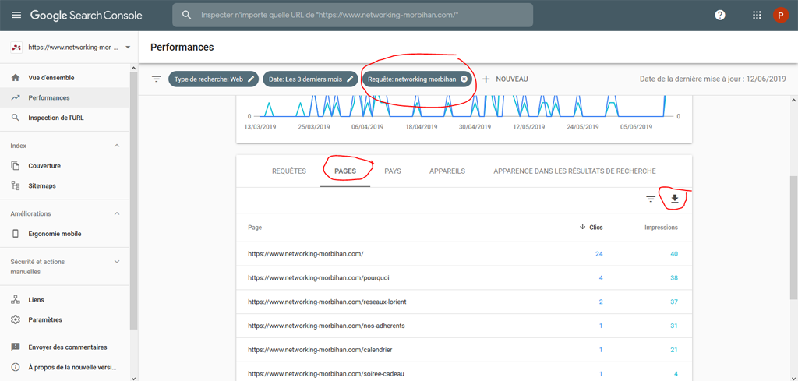Image resolution: width=798 pixels, height=381 pixels.
Task: Click the 38 impressions value
Action: 674,278
